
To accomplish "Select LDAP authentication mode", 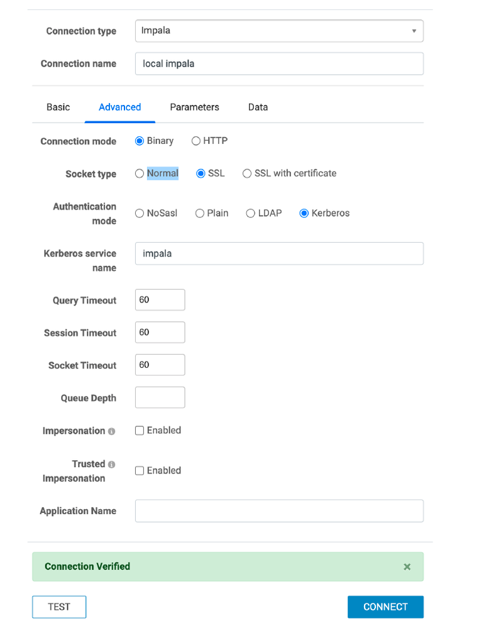I will coord(251,213).
